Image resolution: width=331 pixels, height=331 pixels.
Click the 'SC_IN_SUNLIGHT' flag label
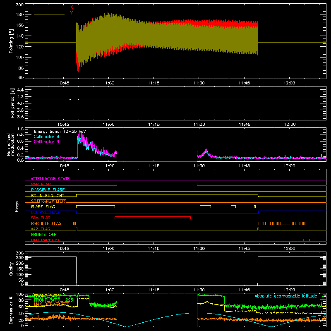pyautogui.click(x=48, y=195)
